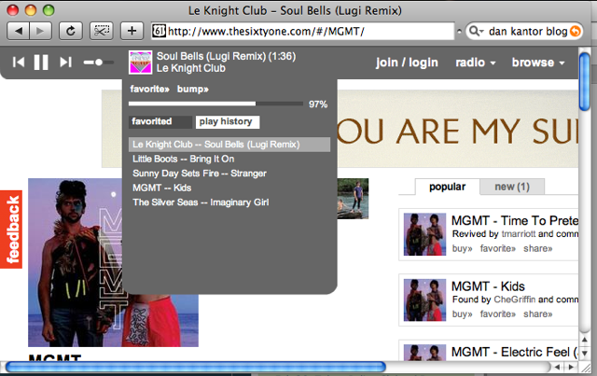Viewport: 597px width, 376px height.
Task: Open MGMT - Kids song title in list
Action: [488, 286]
